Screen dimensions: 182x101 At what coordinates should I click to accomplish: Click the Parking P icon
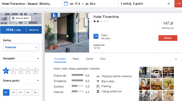click(x=98, y=86)
